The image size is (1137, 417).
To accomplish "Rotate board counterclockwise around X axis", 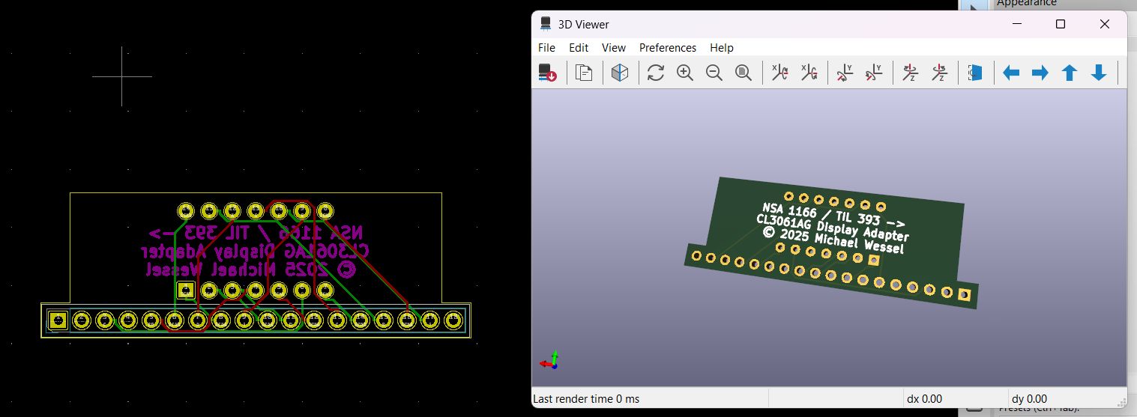I will point(809,73).
